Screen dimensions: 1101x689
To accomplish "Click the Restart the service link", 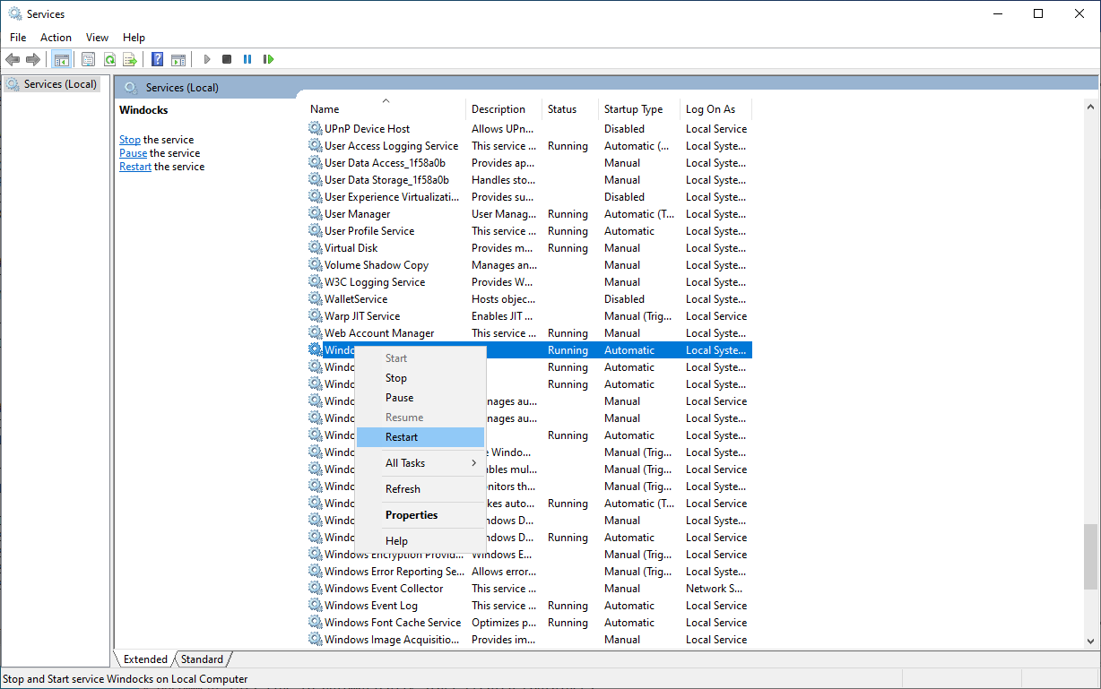I will click(x=134, y=166).
